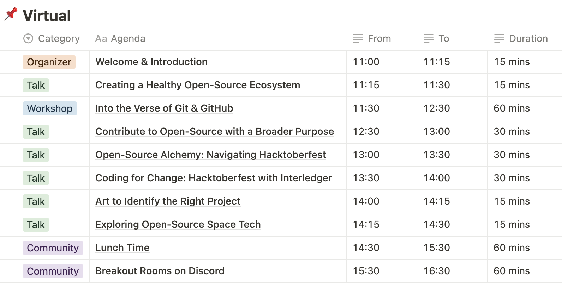Click the purple Community tag for Lunch Time
This screenshot has width=562, height=288.
click(x=53, y=248)
